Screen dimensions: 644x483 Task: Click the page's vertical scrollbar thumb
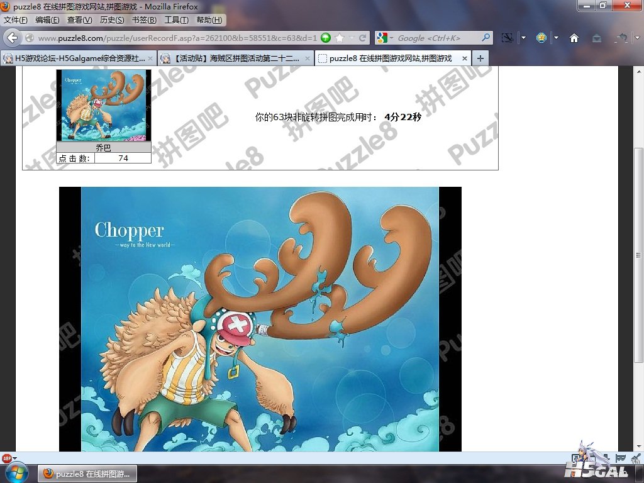pos(638,255)
